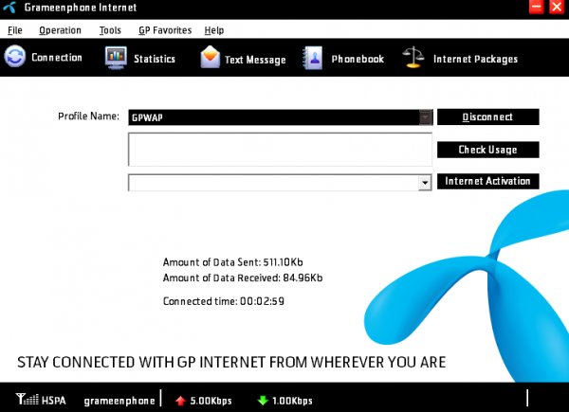Open the File menu

pyautogui.click(x=15, y=30)
